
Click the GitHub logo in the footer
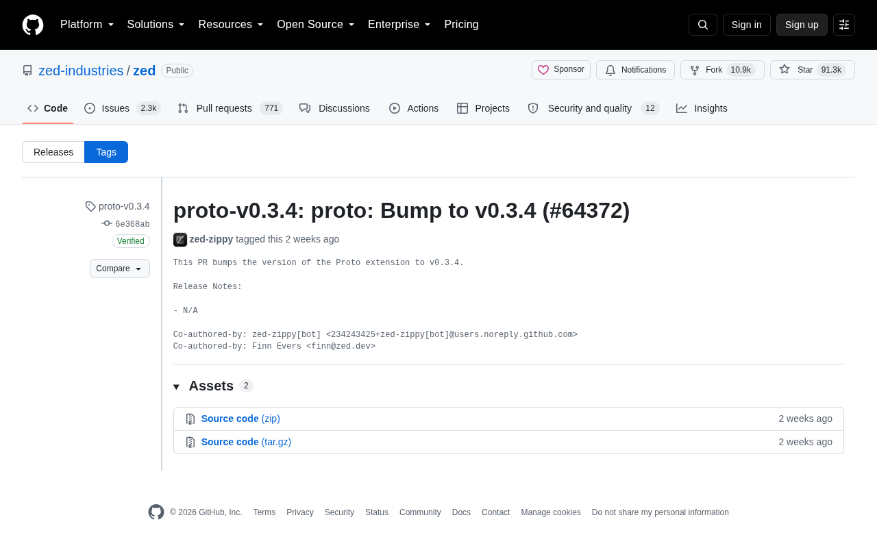point(156,512)
